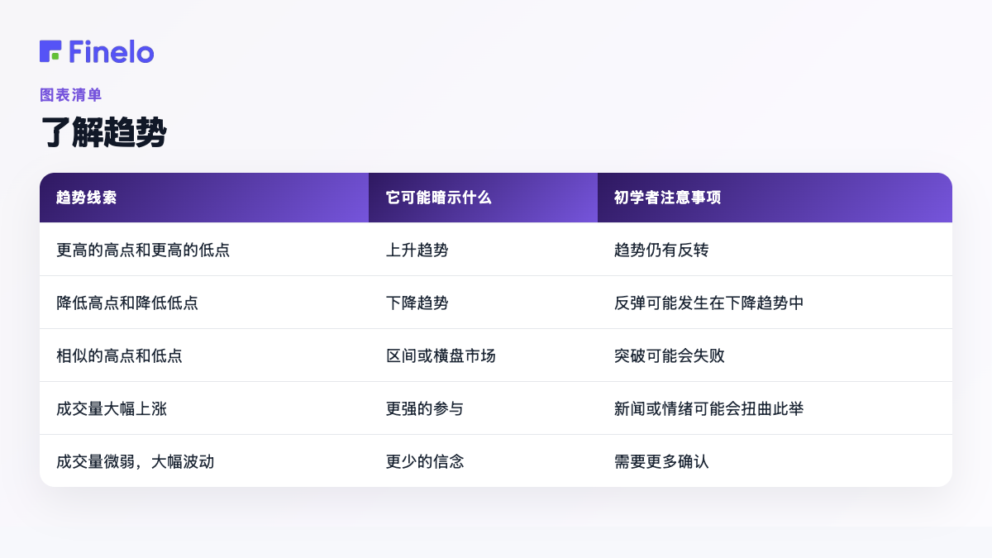
Task: Click the 了解趋势 heading
Action: [x=103, y=132]
